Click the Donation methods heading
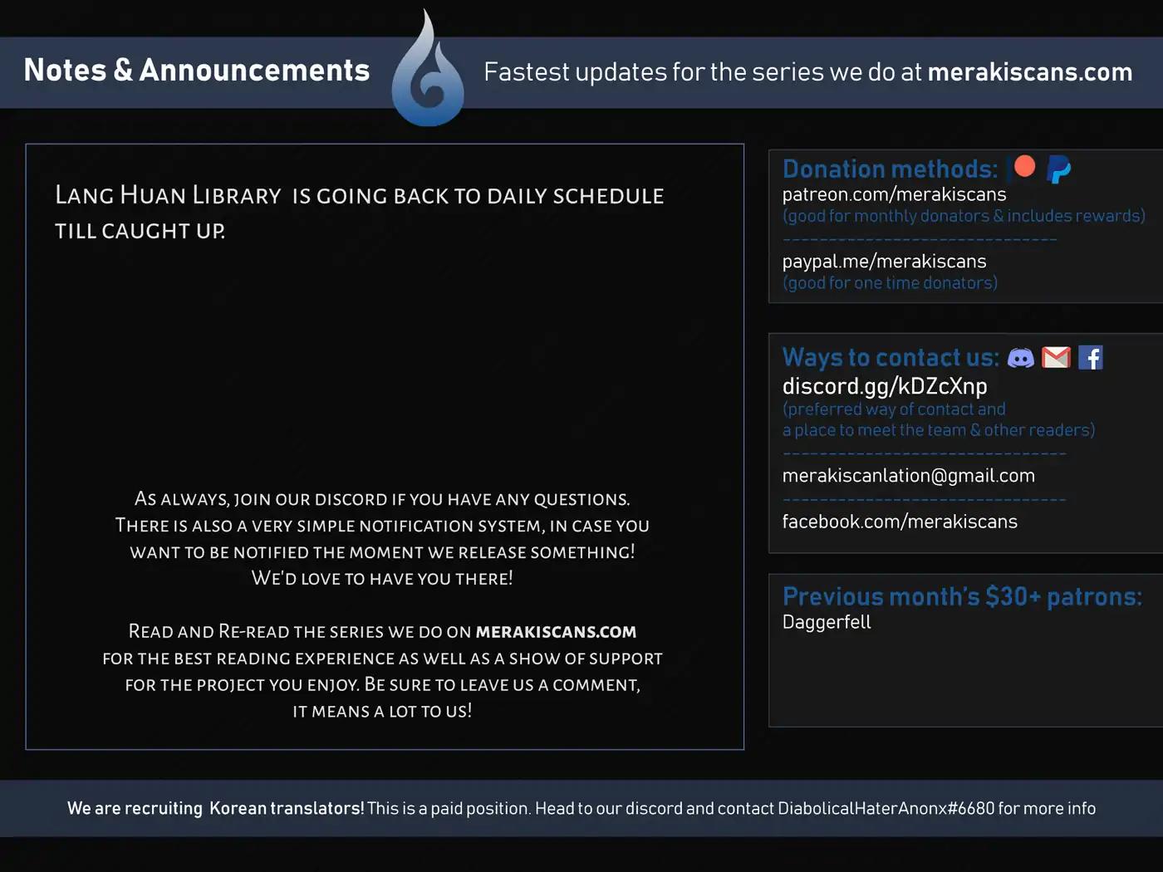The height and width of the screenshot is (872, 1163). coord(890,169)
